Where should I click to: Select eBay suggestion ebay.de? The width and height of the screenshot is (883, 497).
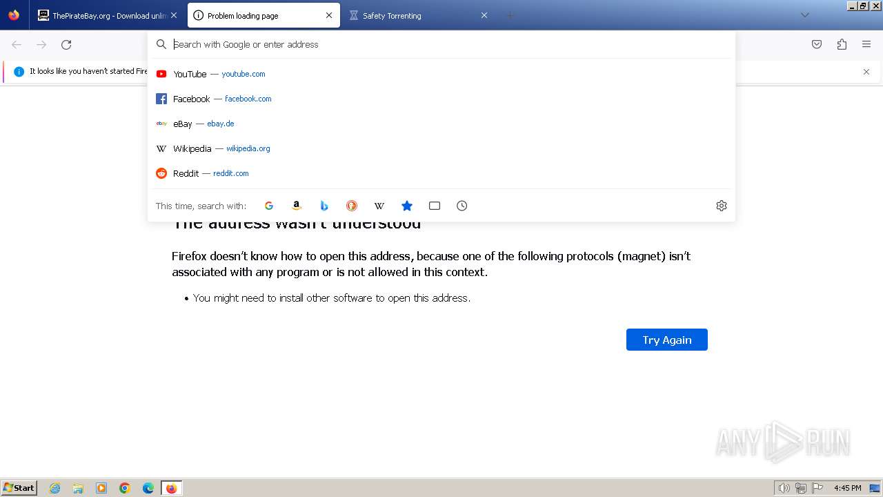441,124
